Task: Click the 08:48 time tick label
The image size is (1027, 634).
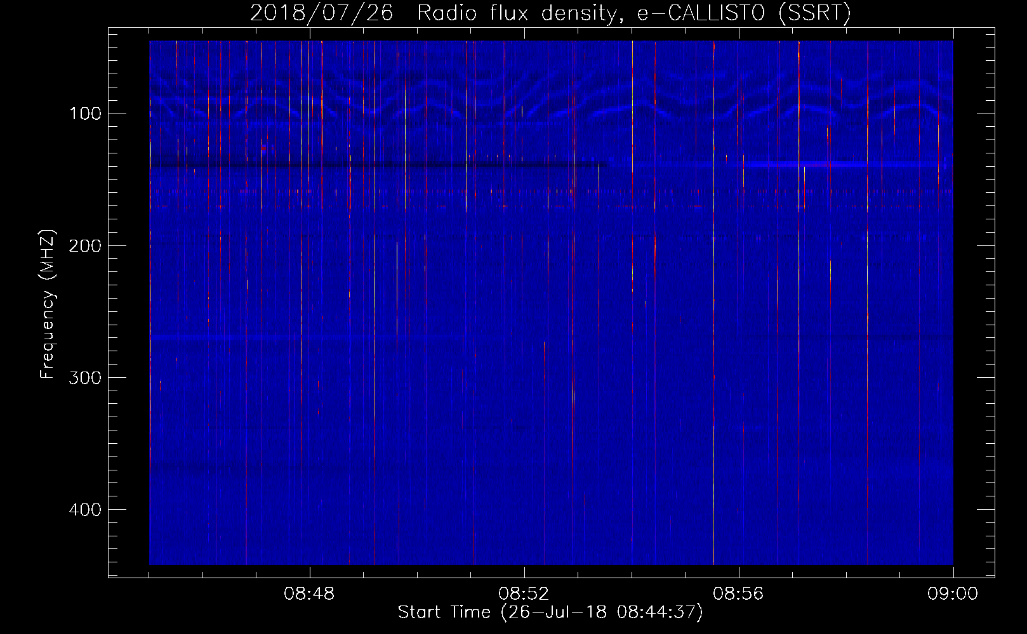Action: [309, 594]
